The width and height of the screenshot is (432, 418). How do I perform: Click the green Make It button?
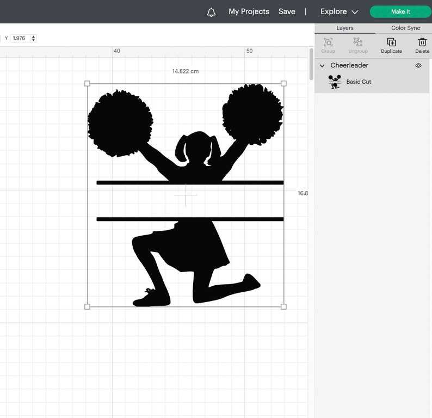[x=400, y=11]
